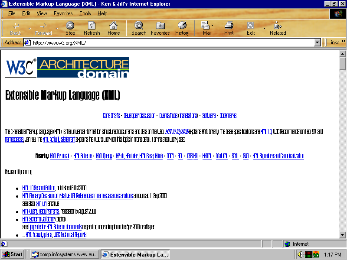Screen dimensions: 347x260
Task: Stop loading the page
Action: pyautogui.click(x=70, y=28)
